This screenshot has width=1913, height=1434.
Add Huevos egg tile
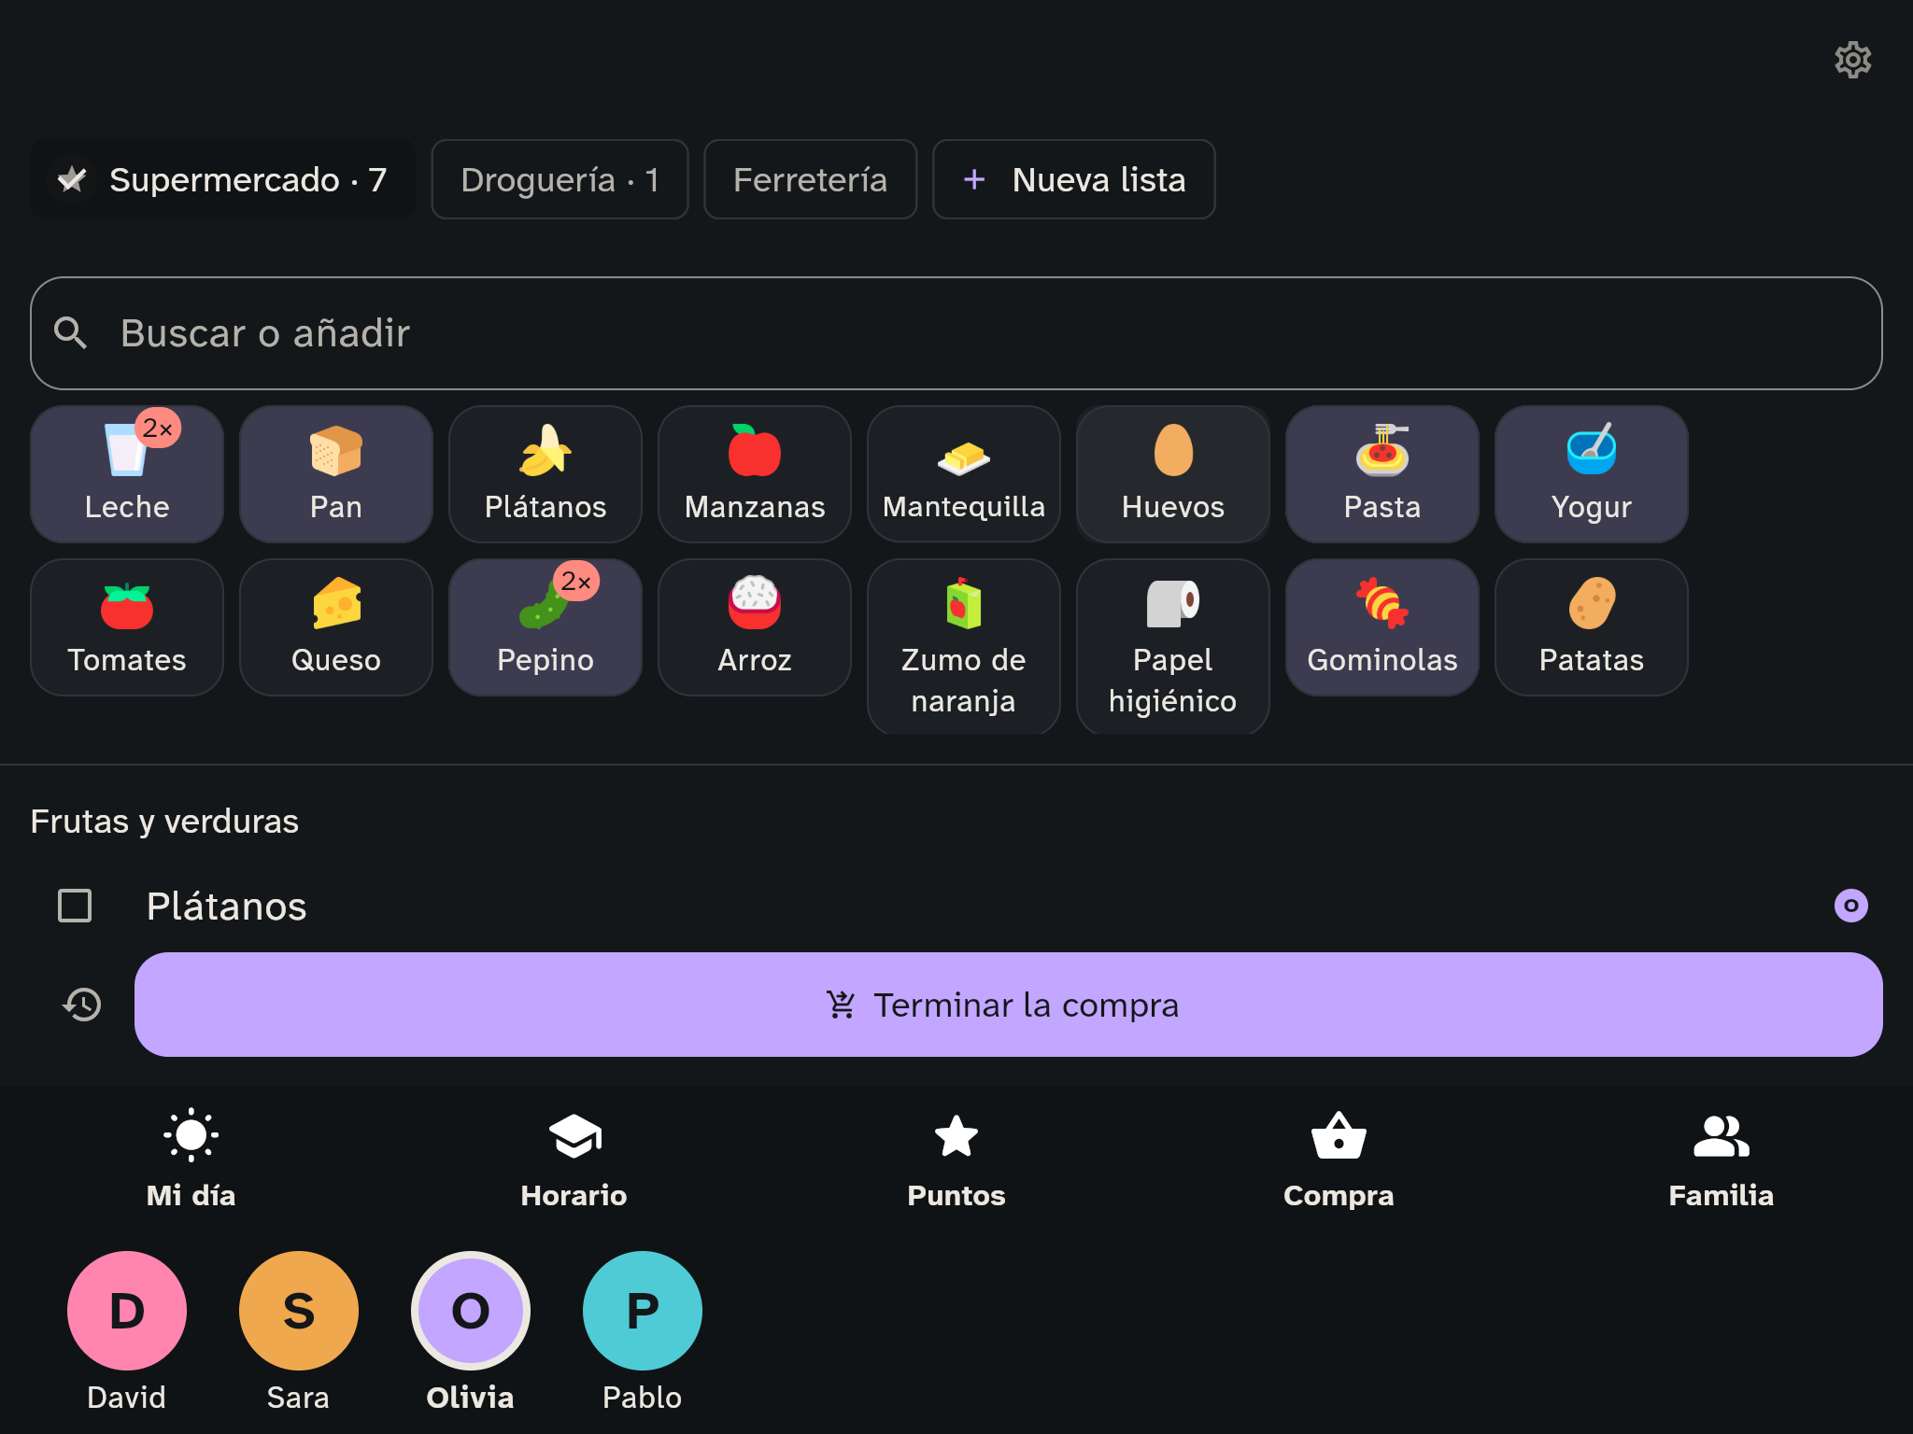pos(1173,474)
